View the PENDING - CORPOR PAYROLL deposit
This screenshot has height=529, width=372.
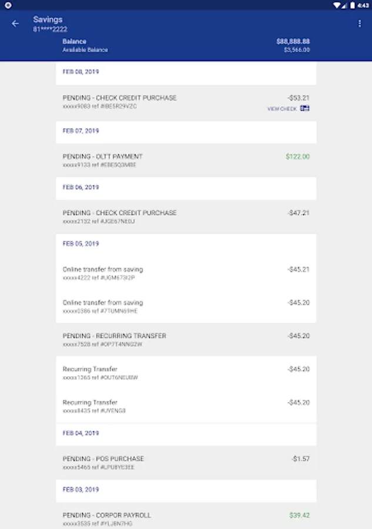(186, 519)
